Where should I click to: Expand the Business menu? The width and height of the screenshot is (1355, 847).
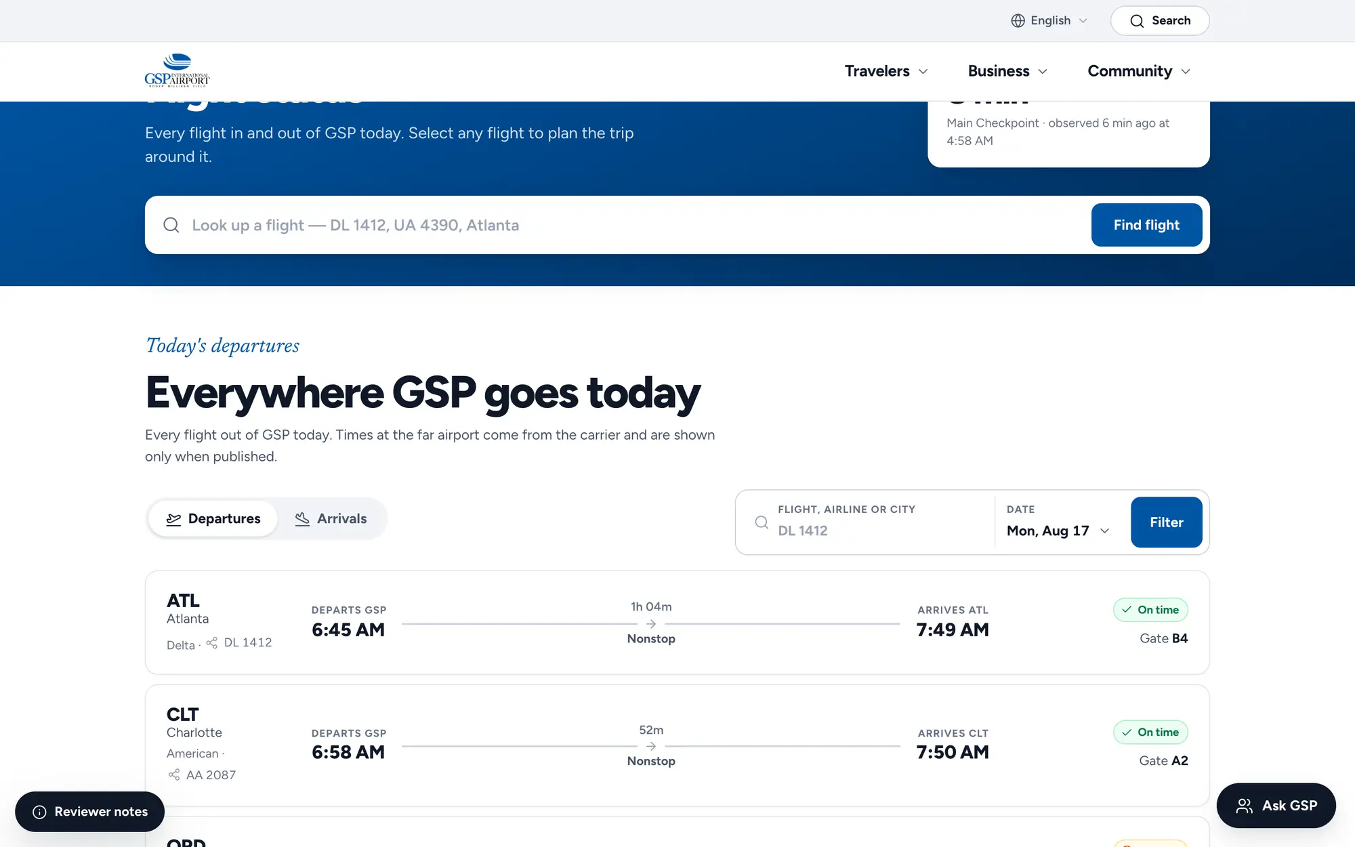click(x=1007, y=71)
